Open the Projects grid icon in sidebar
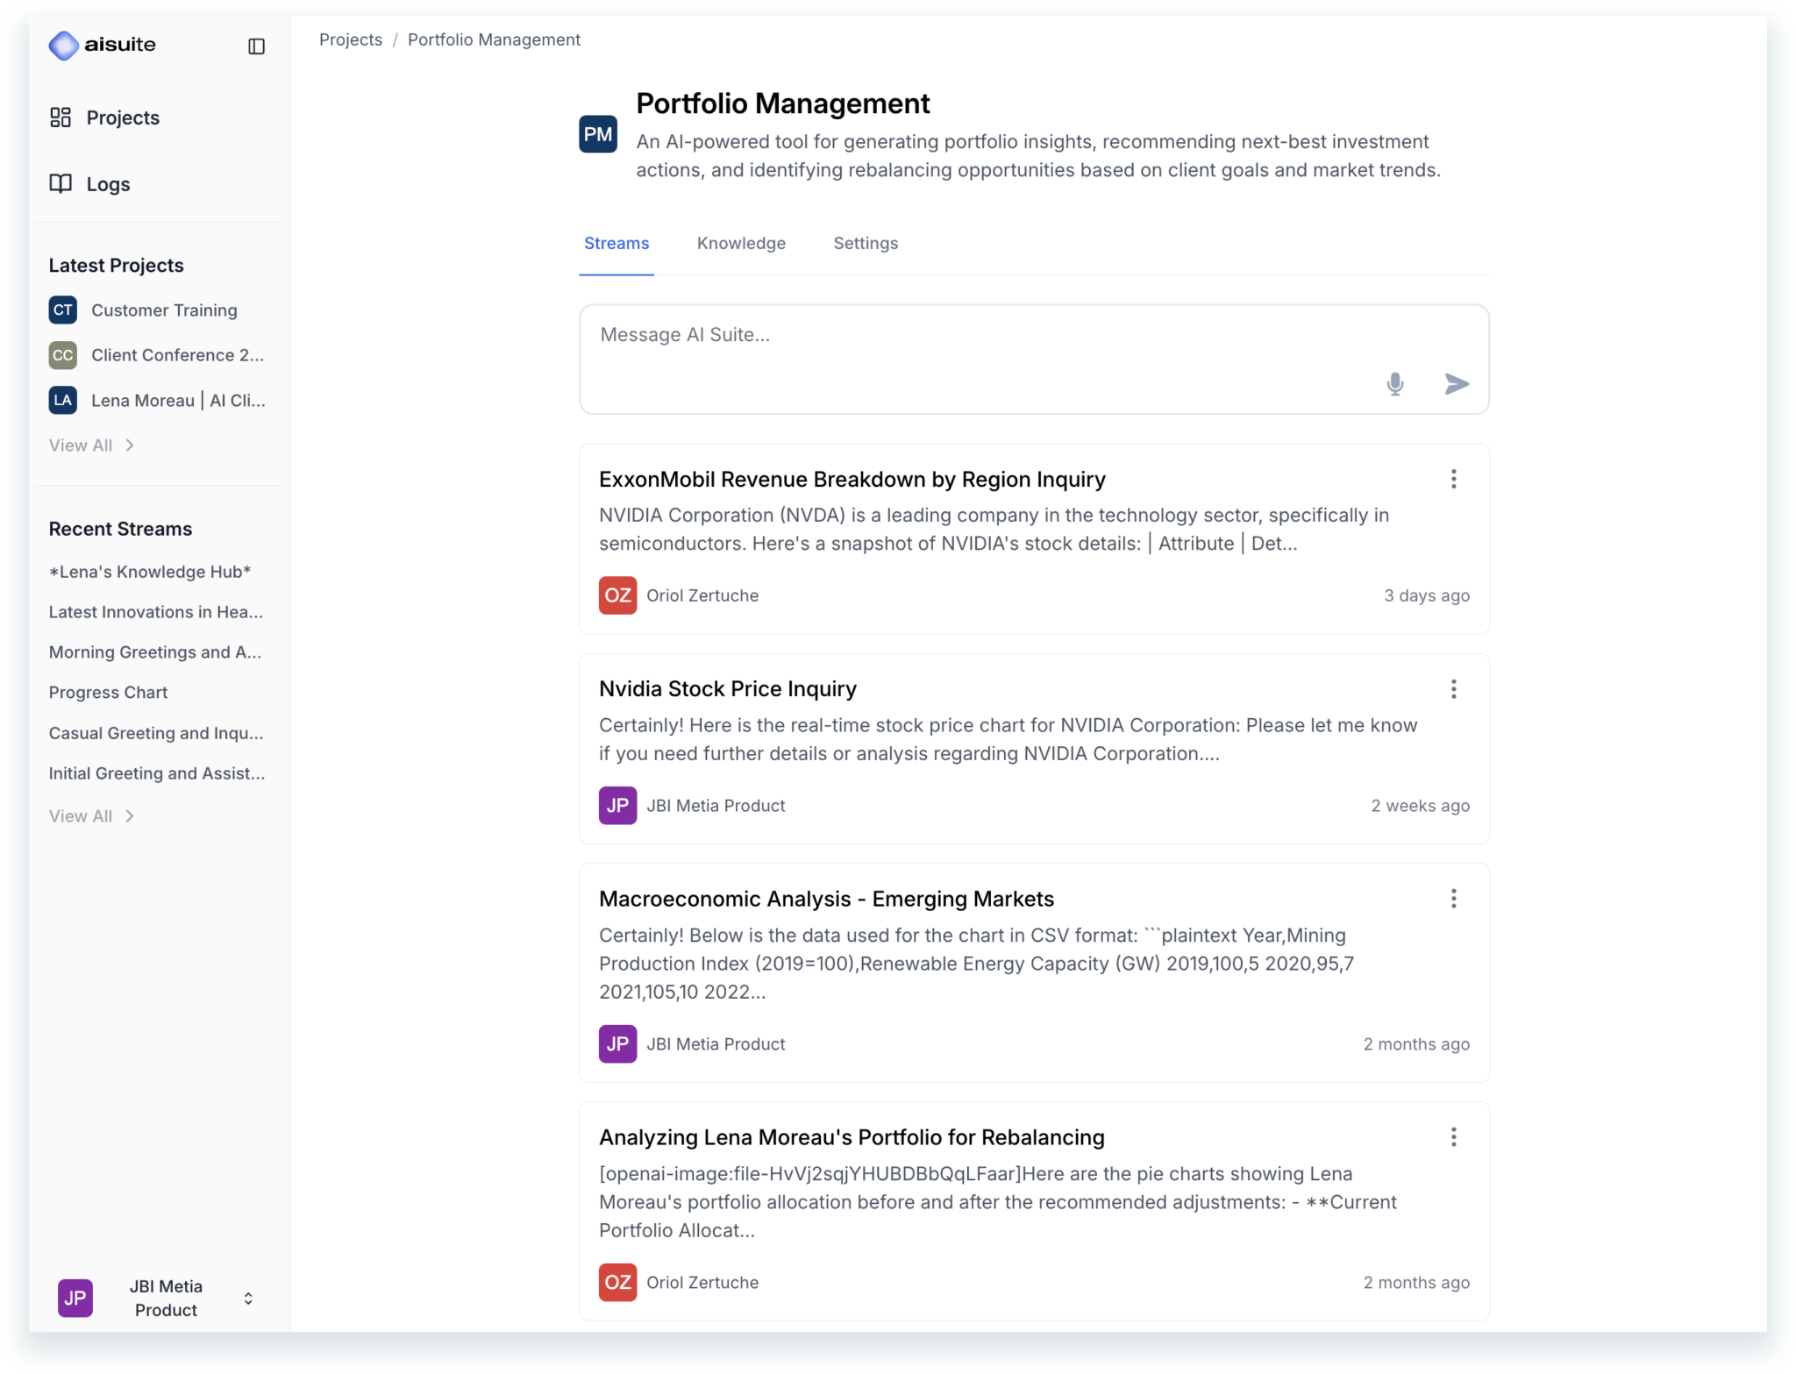The height and width of the screenshot is (1374, 1796). pos(61,117)
